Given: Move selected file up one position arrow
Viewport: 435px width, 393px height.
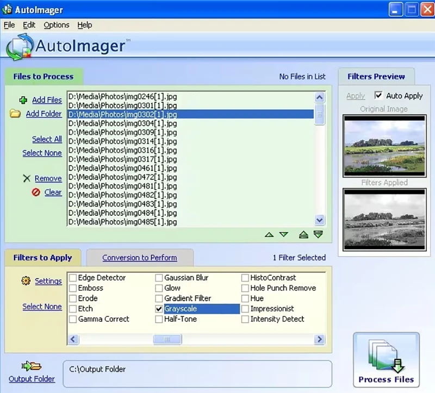Looking at the screenshot, I should tap(269, 235).
